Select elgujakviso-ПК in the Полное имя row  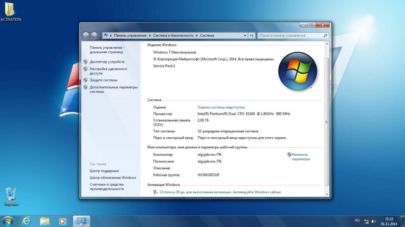click(210, 161)
